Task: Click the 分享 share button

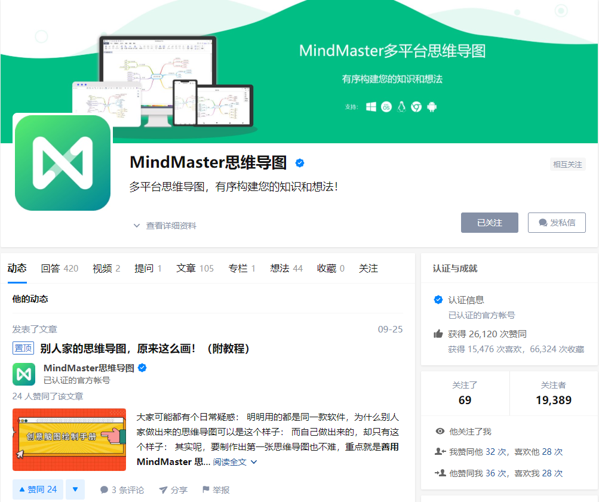Action: click(x=173, y=490)
